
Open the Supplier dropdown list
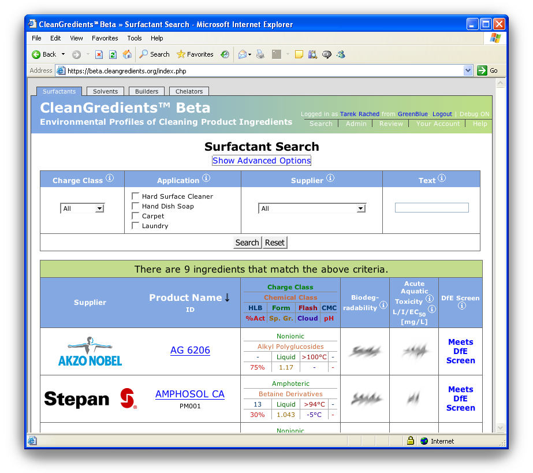(x=312, y=208)
